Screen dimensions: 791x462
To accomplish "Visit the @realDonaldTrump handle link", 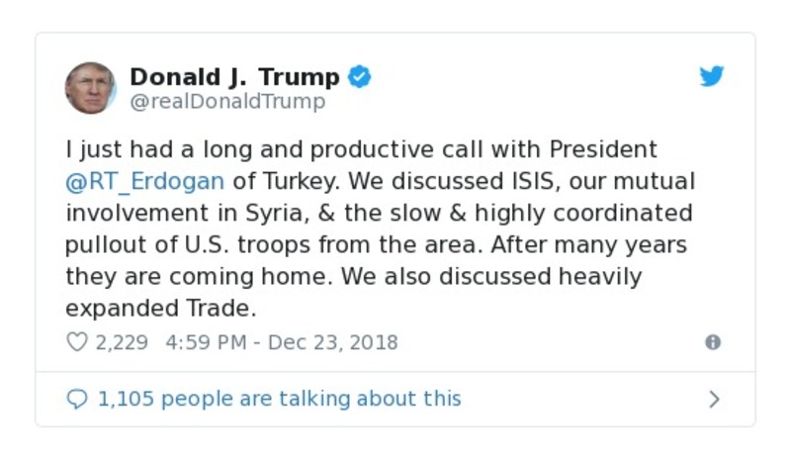I will tap(227, 101).
